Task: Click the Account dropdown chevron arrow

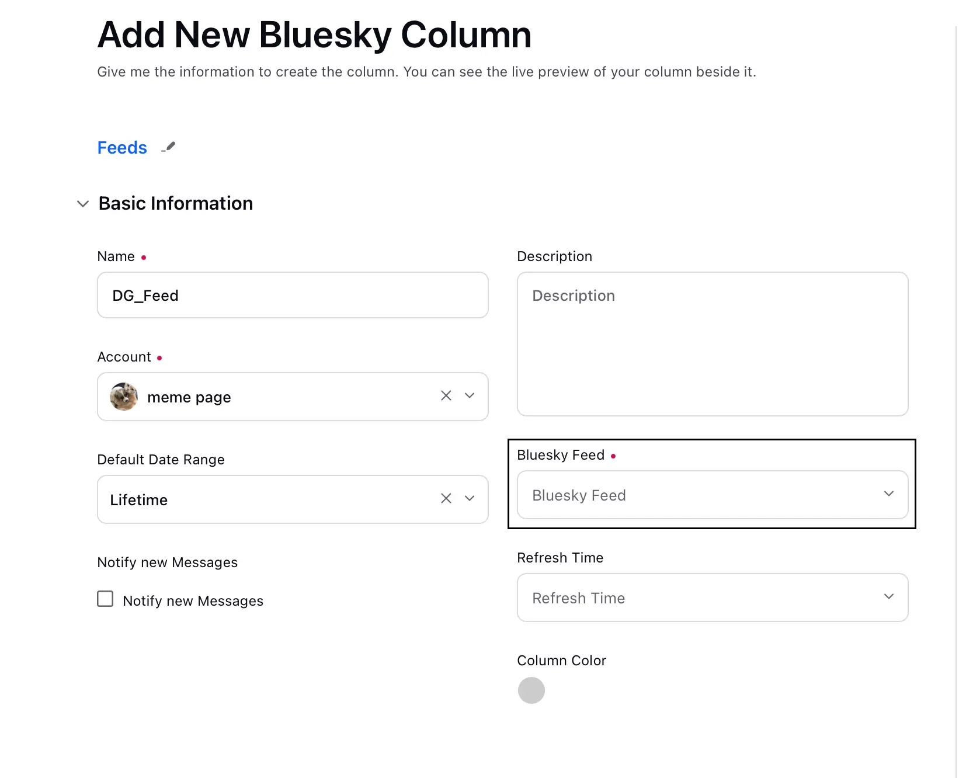Action: click(x=469, y=396)
